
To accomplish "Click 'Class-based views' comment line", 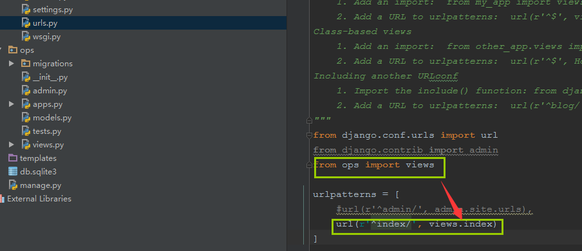I will pos(362,32).
